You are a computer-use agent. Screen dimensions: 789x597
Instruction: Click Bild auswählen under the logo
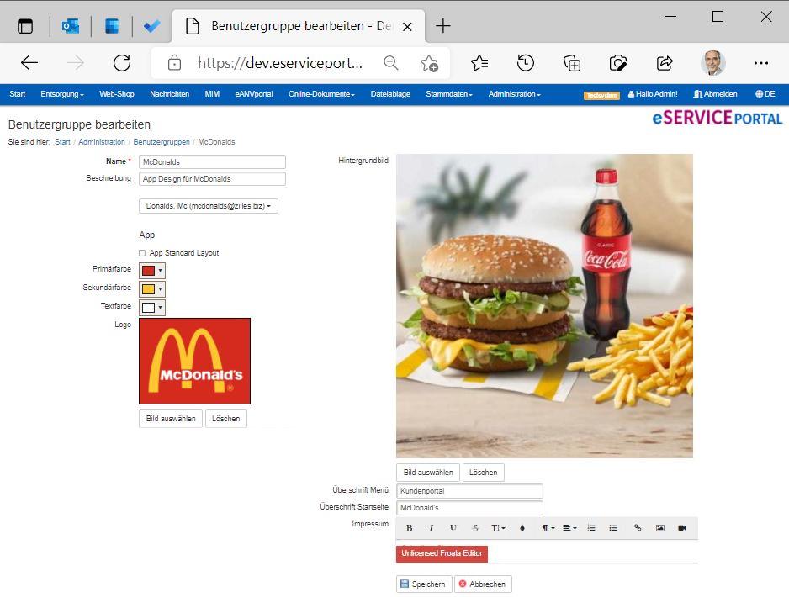171,419
